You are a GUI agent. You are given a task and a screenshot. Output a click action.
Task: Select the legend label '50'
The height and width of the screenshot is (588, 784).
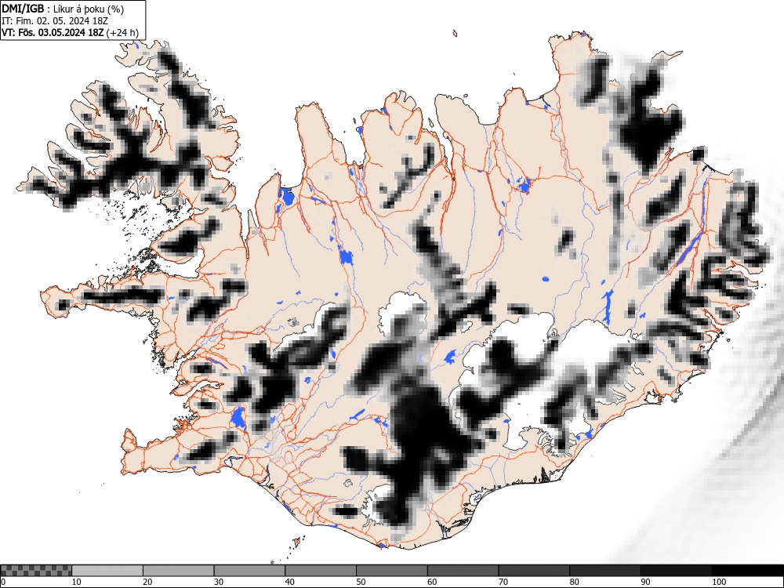(361, 582)
